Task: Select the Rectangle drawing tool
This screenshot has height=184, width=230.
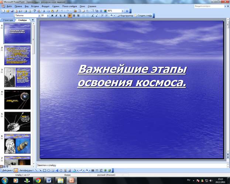Action: tap(44, 171)
